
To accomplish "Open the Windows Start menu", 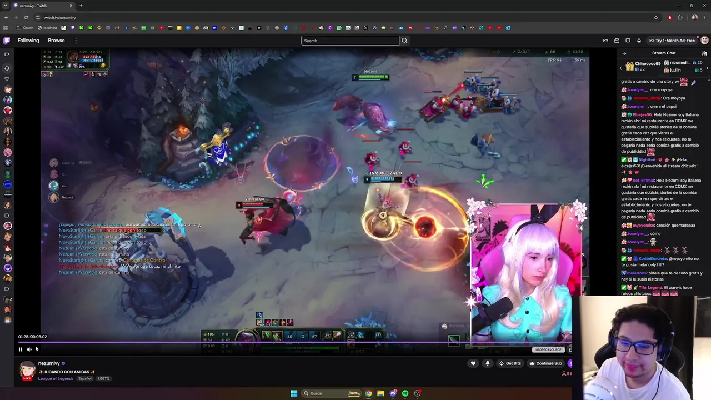I will (294, 393).
